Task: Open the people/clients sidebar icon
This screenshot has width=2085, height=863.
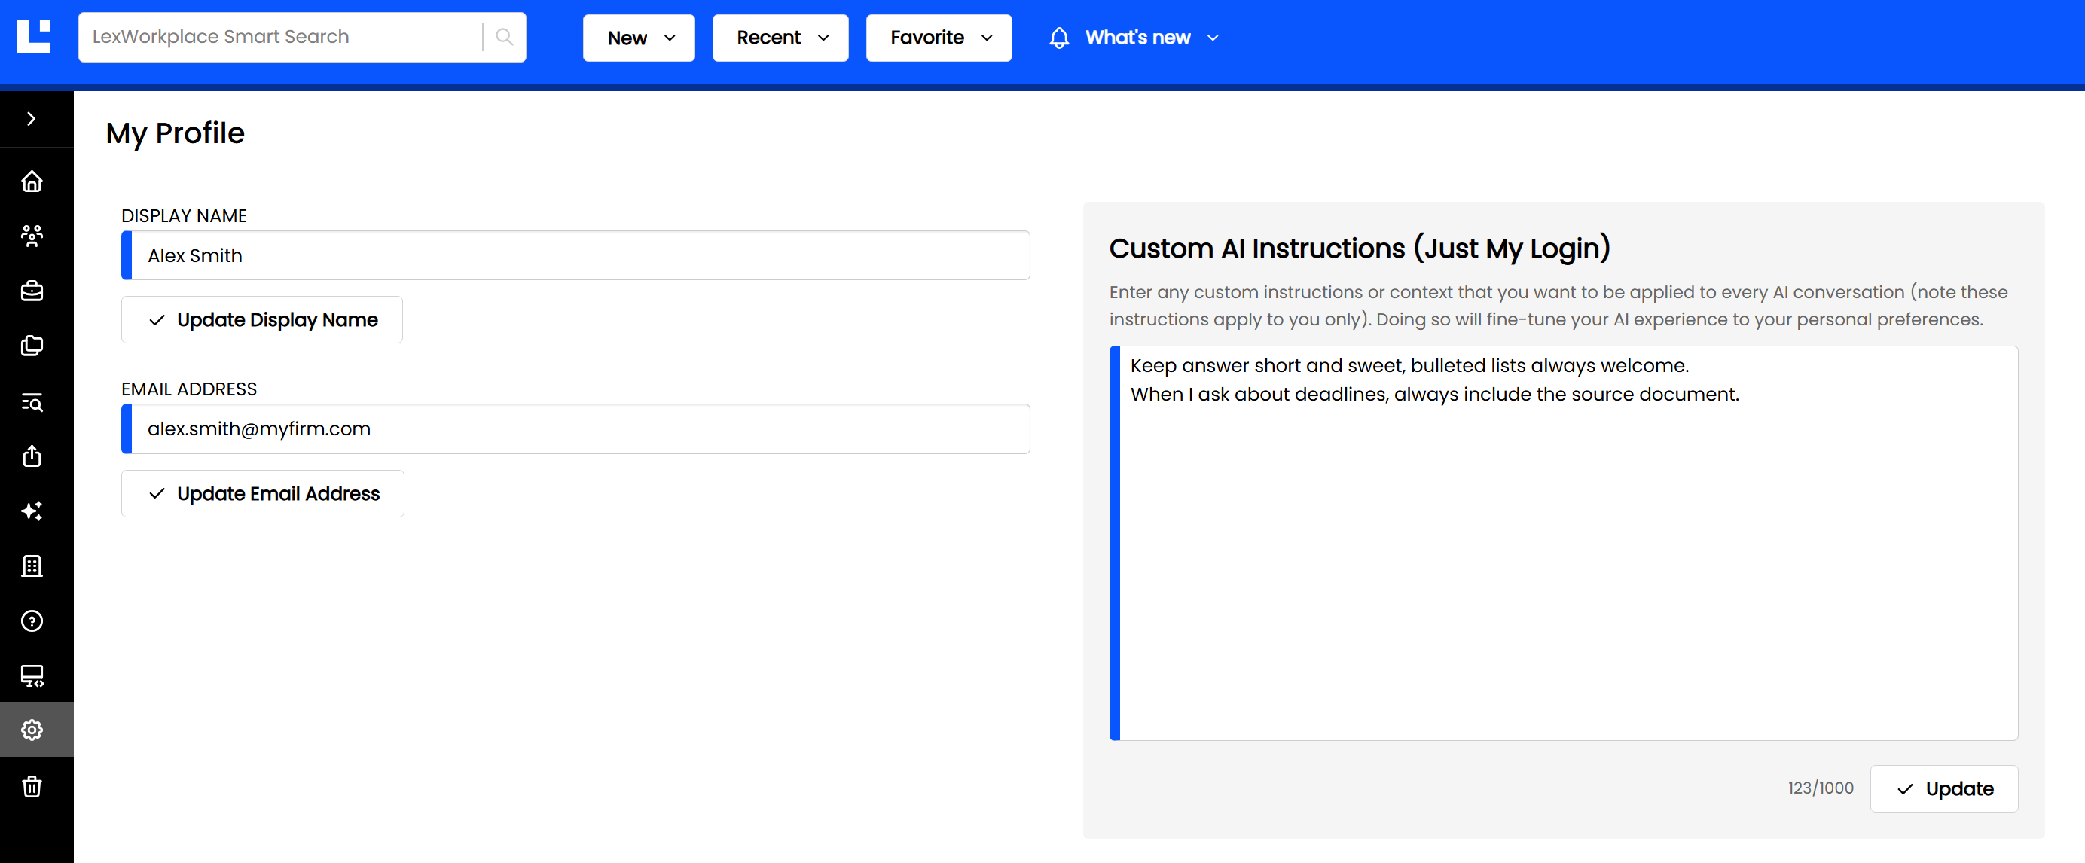Action: click(x=32, y=236)
